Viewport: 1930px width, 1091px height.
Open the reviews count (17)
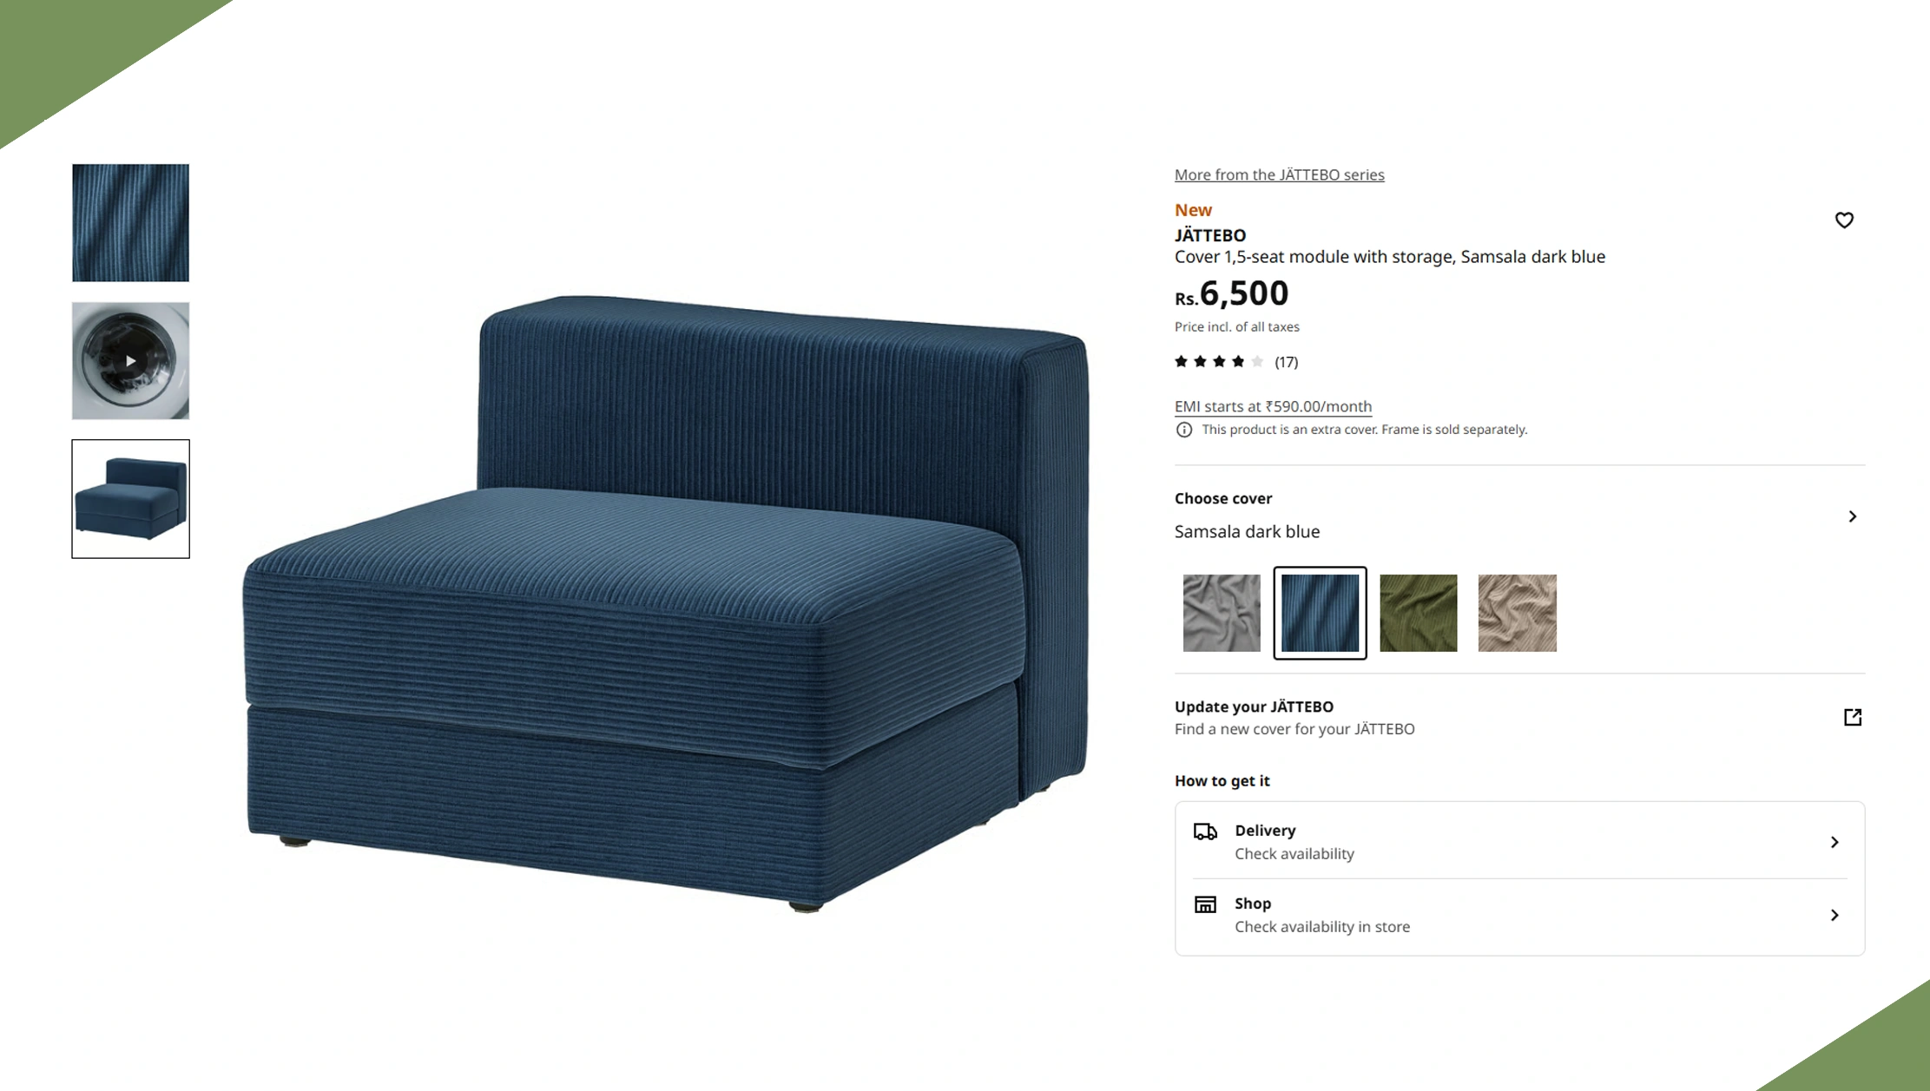[1286, 362]
